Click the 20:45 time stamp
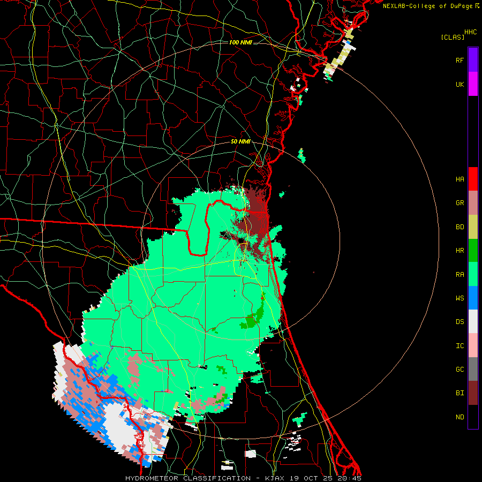 350,478
